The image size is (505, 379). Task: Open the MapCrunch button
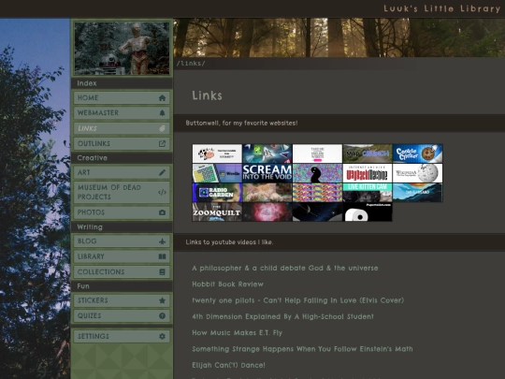pyautogui.click(x=368, y=153)
